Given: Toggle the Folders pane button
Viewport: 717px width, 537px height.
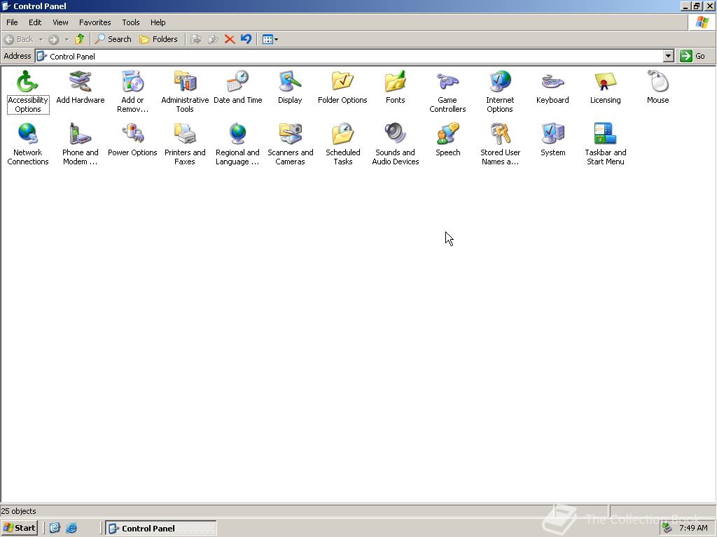Looking at the screenshot, I should 158,39.
